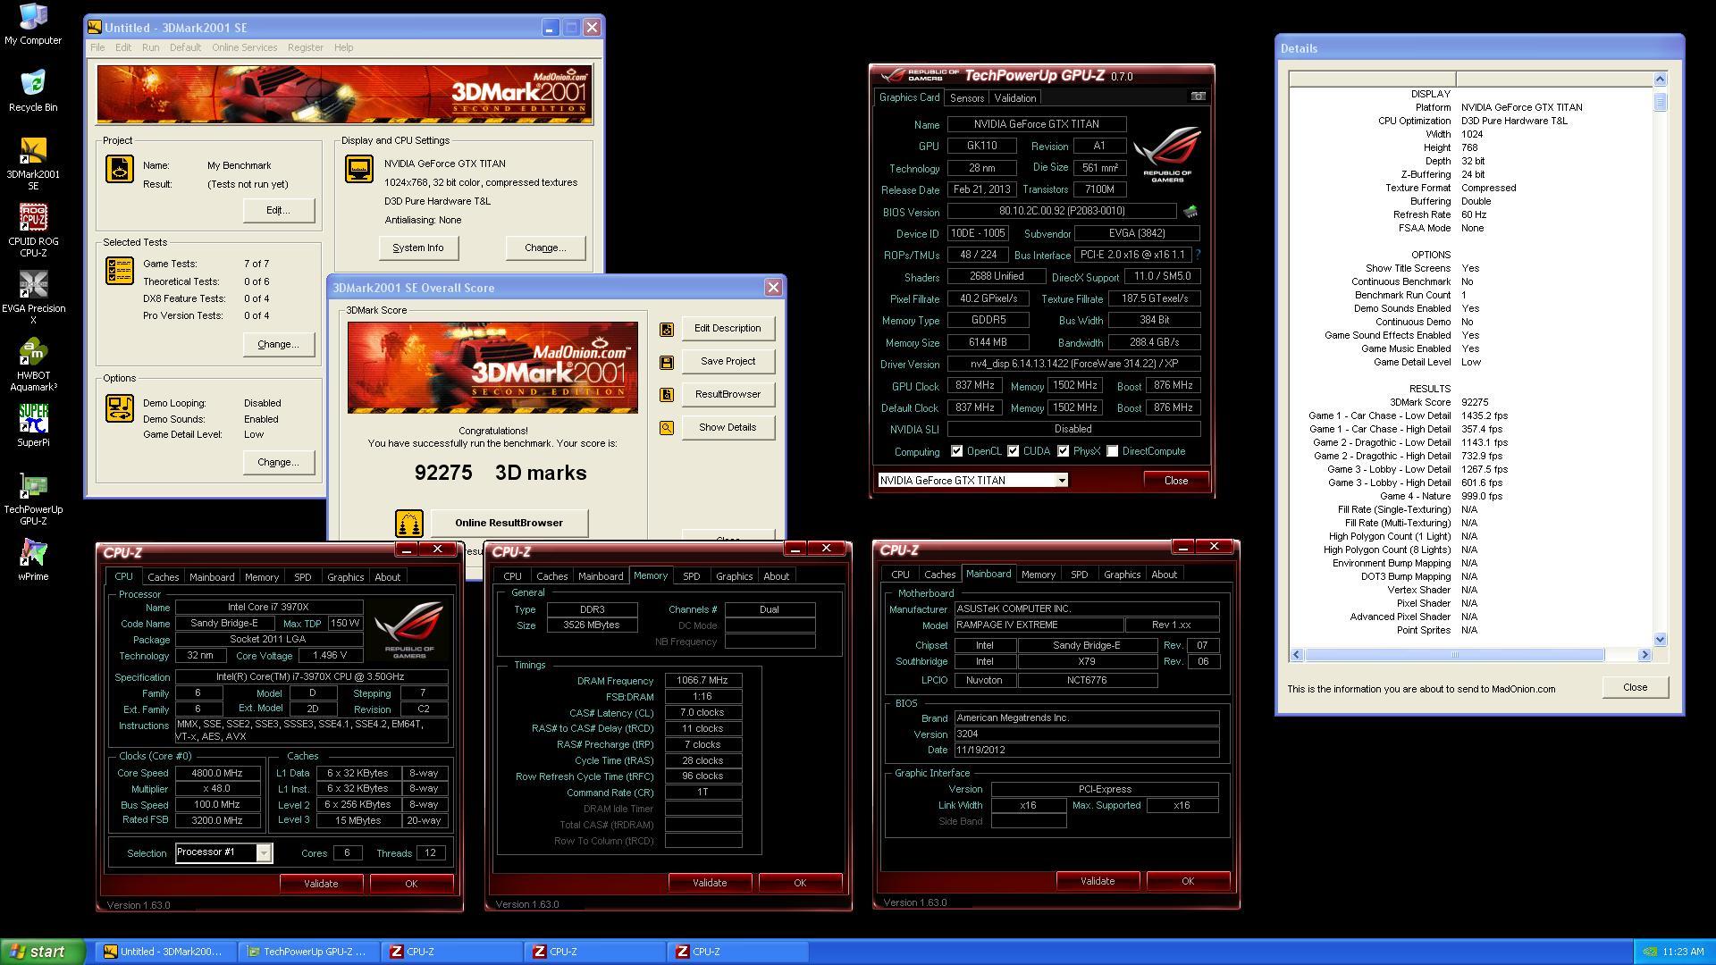Click the Online ResultBrowser icon
Viewport: 1716px width, 965px height.
409,523
